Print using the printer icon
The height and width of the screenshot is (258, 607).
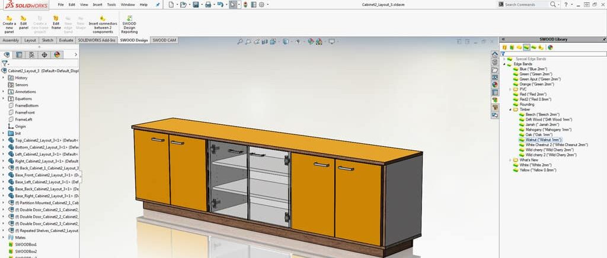[208, 5]
